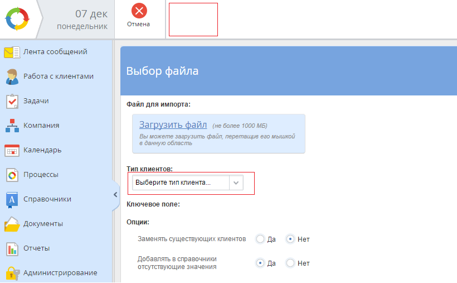The width and height of the screenshot is (457, 283).
Task: Open the Документы menu item
Action: (43, 224)
